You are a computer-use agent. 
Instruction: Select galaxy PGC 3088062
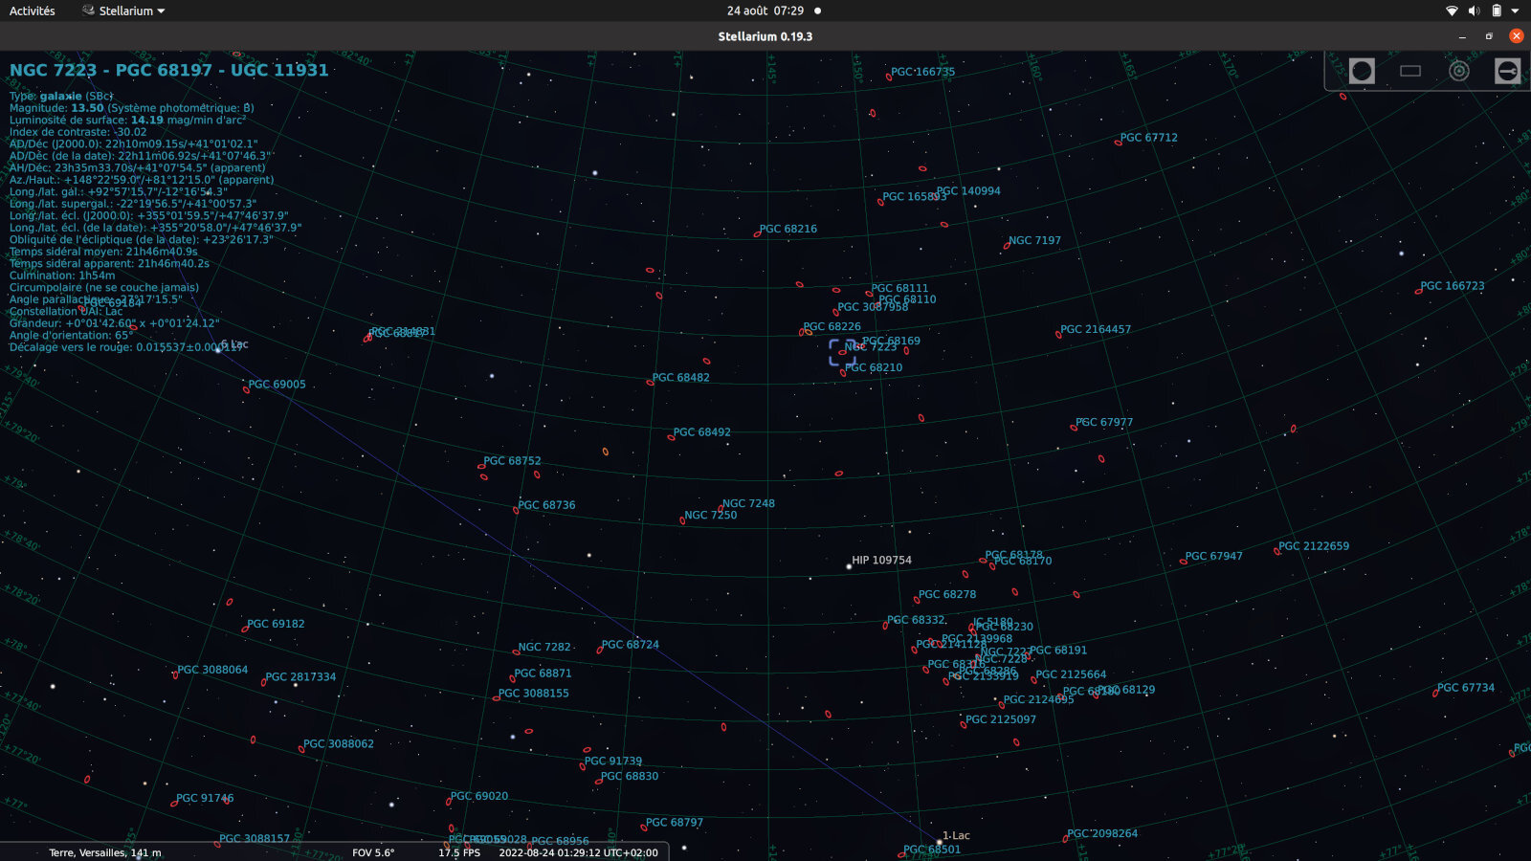339,744
